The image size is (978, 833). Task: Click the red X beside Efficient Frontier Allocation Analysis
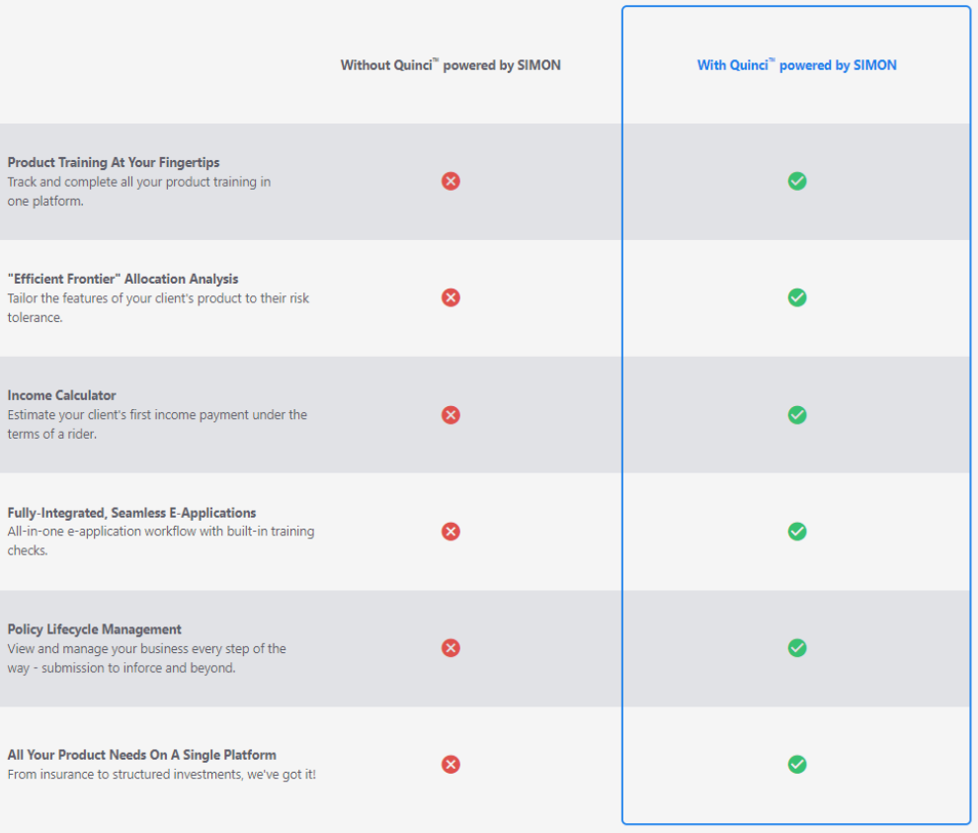(x=450, y=297)
